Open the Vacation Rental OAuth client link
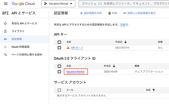This screenshot has width=169, height=104. (x=75, y=72)
